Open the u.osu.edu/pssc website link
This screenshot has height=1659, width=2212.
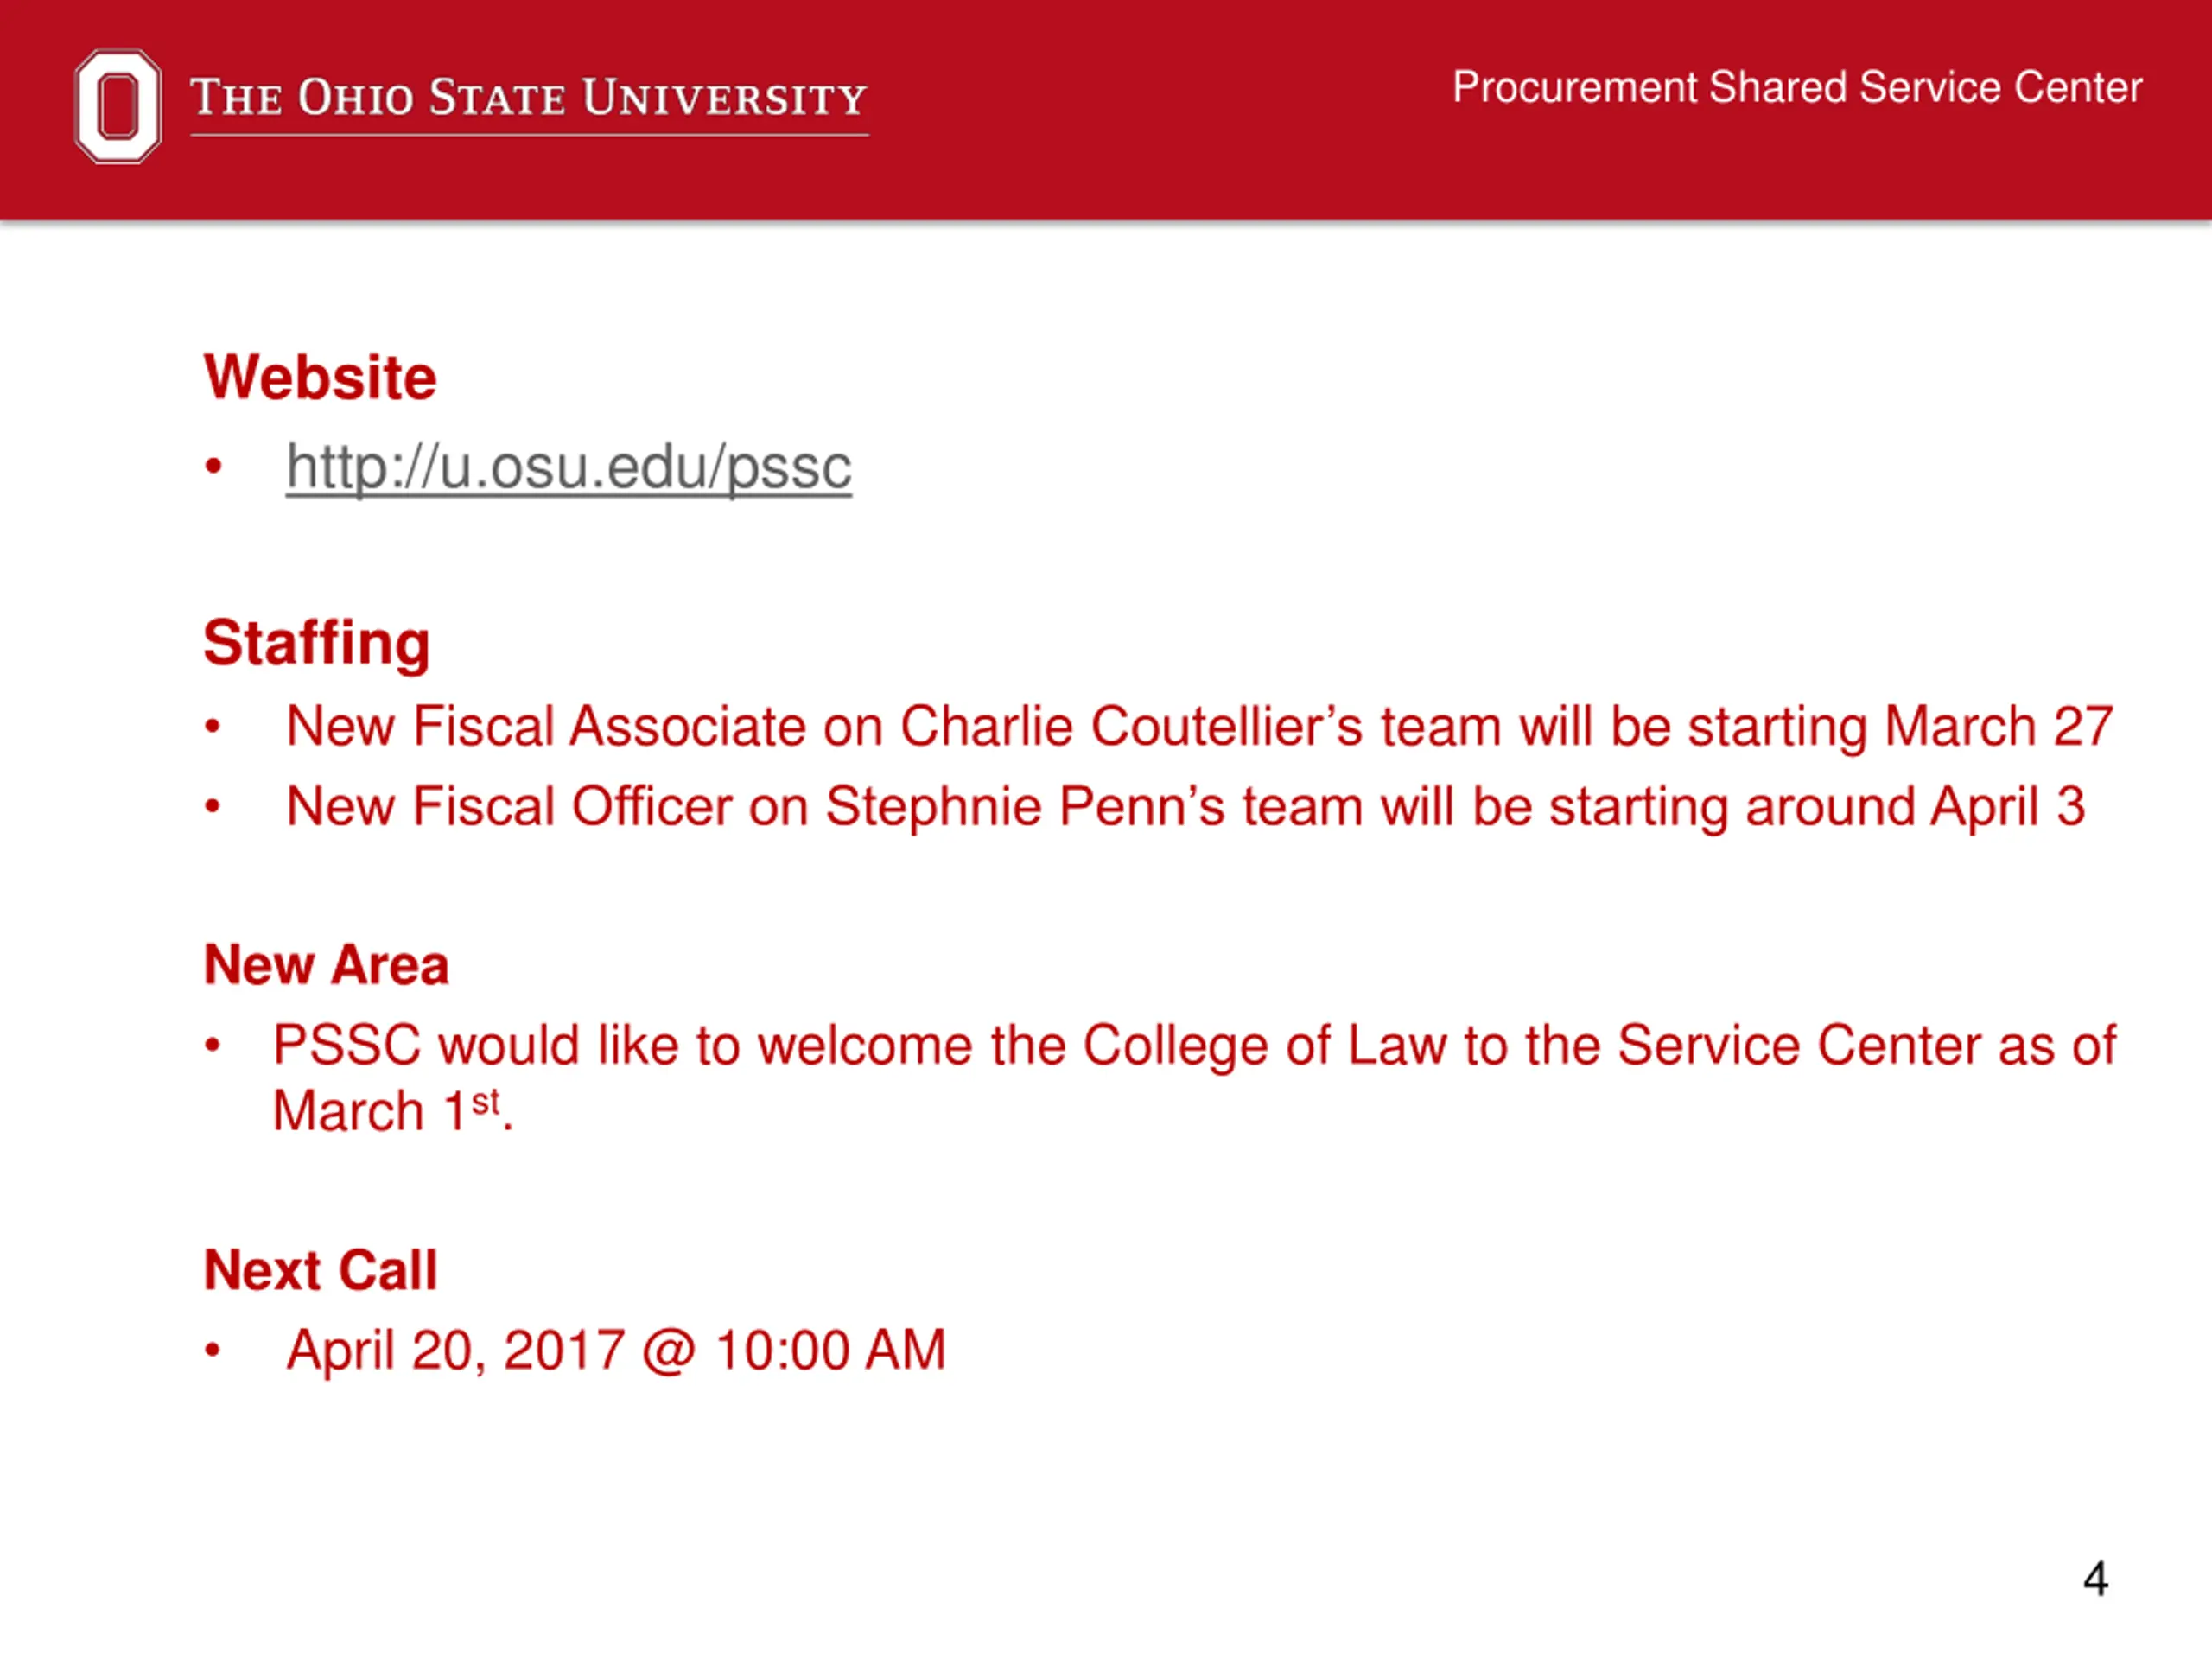[x=568, y=467]
